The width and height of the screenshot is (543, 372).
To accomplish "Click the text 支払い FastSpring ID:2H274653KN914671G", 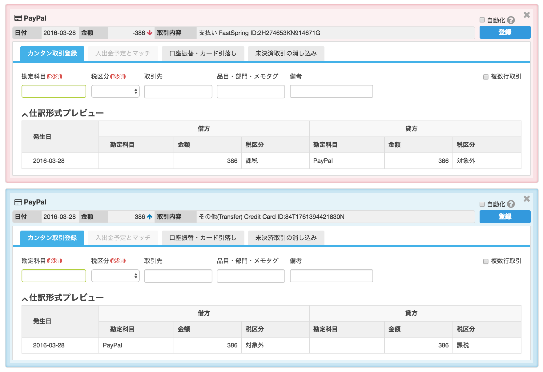I will [x=259, y=33].
